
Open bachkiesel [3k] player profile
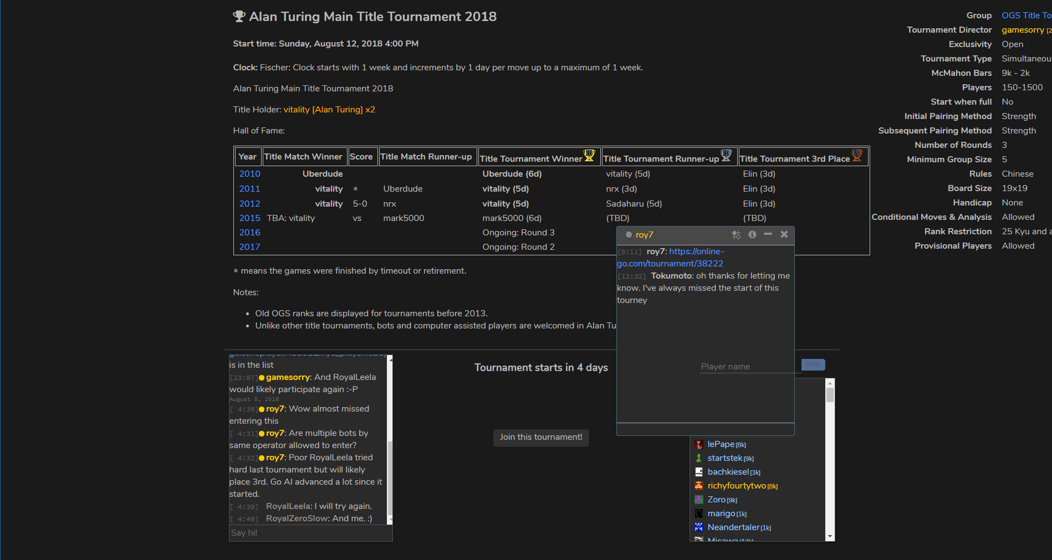[734, 472]
